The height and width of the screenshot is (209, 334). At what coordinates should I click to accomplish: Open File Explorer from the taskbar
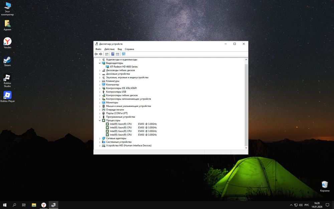tap(34, 205)
